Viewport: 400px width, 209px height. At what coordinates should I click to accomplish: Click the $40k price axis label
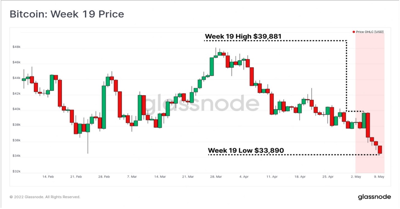pos(16,109)
